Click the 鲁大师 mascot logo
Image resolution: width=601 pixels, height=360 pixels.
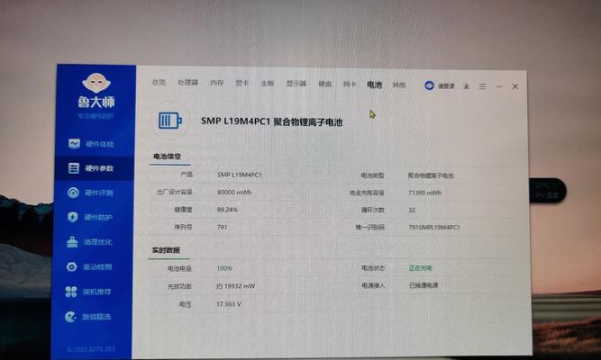96,83
